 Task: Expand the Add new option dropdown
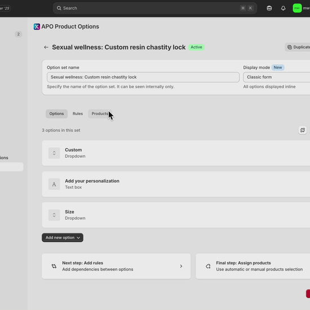click(63, 237)
